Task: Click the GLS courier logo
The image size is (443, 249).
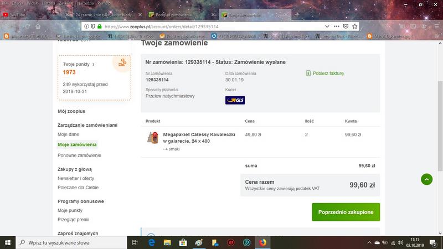Action: (x=235, y=100)
